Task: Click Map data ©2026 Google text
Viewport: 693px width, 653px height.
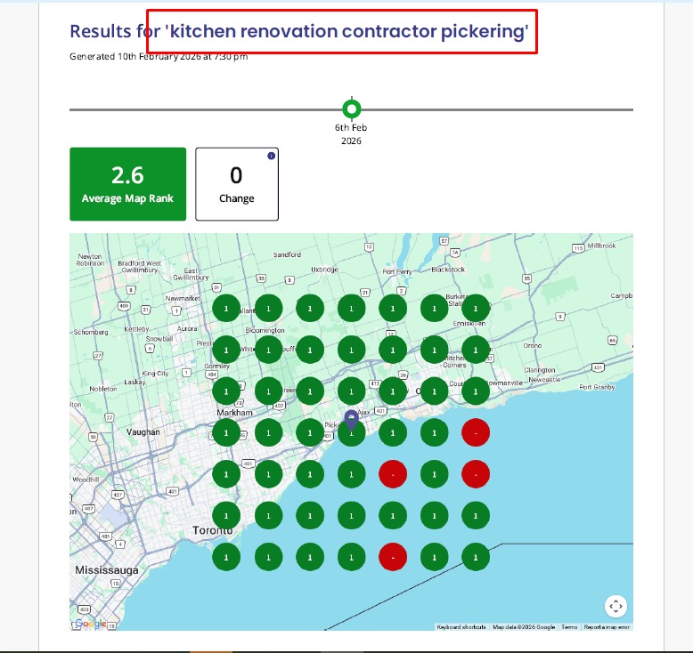Action: point(524,627)
